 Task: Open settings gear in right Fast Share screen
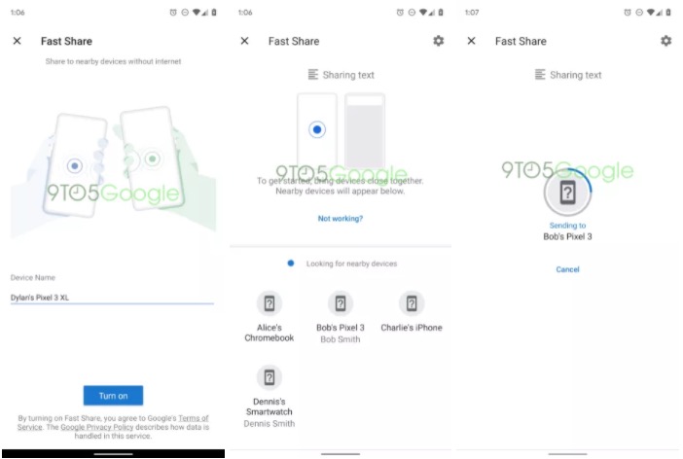tap(665, 41)
